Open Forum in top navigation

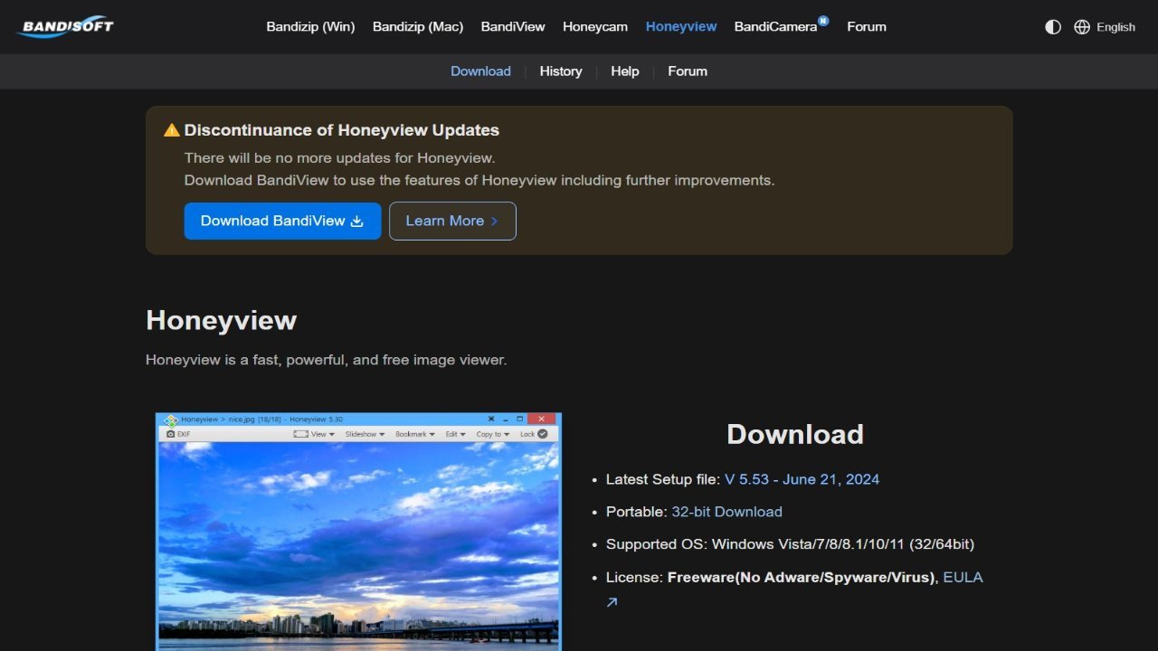[x=867, y=27]
